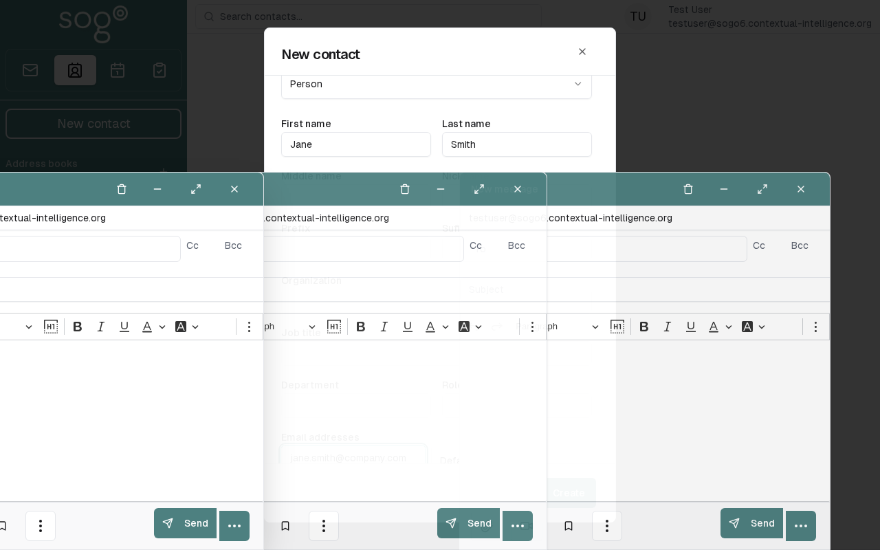Show more toolbar options in left compose editor
This screenshot has height=550, width=880.
point(249,327)
